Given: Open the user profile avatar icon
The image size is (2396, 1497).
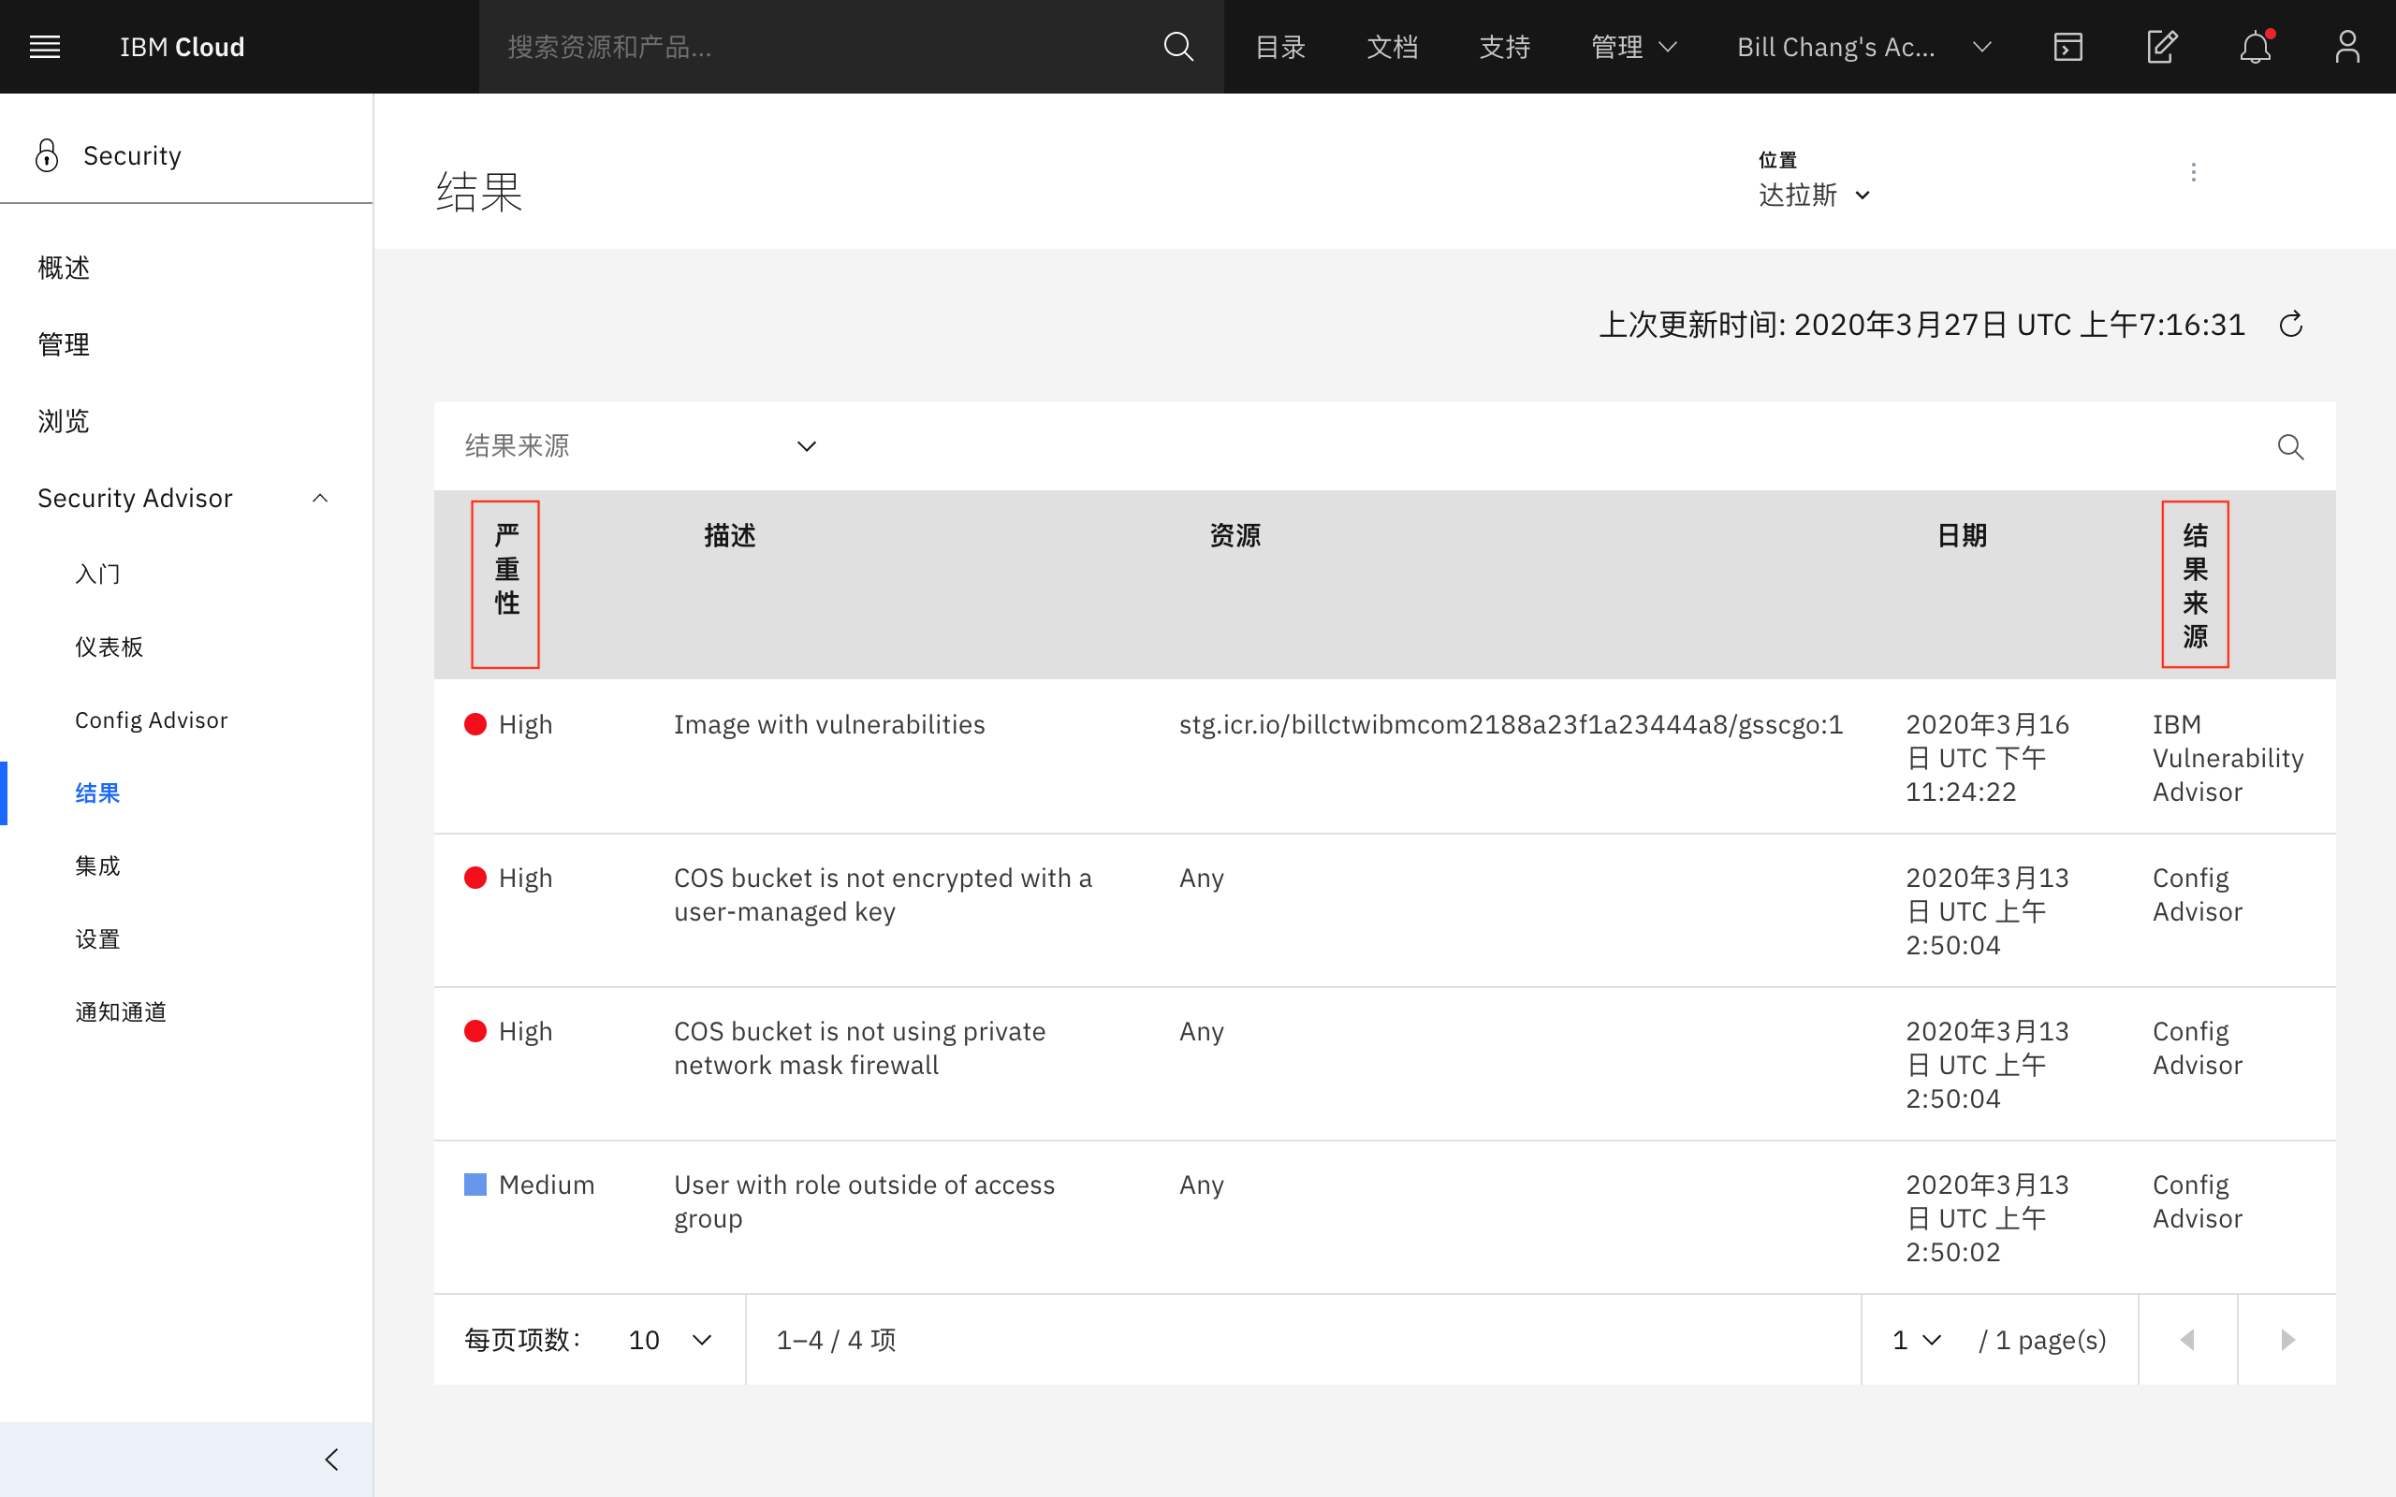Looking at the screenshot, I should point(2347,47).
